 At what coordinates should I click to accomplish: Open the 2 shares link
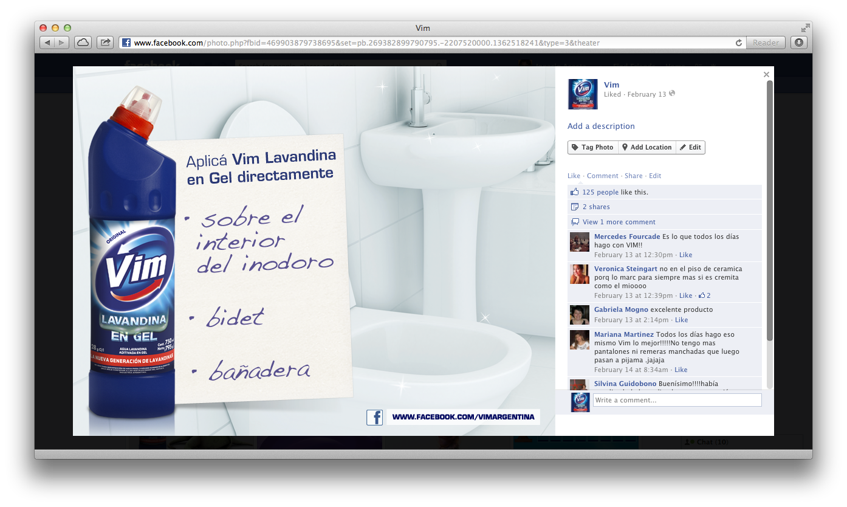tap(596, 207)
